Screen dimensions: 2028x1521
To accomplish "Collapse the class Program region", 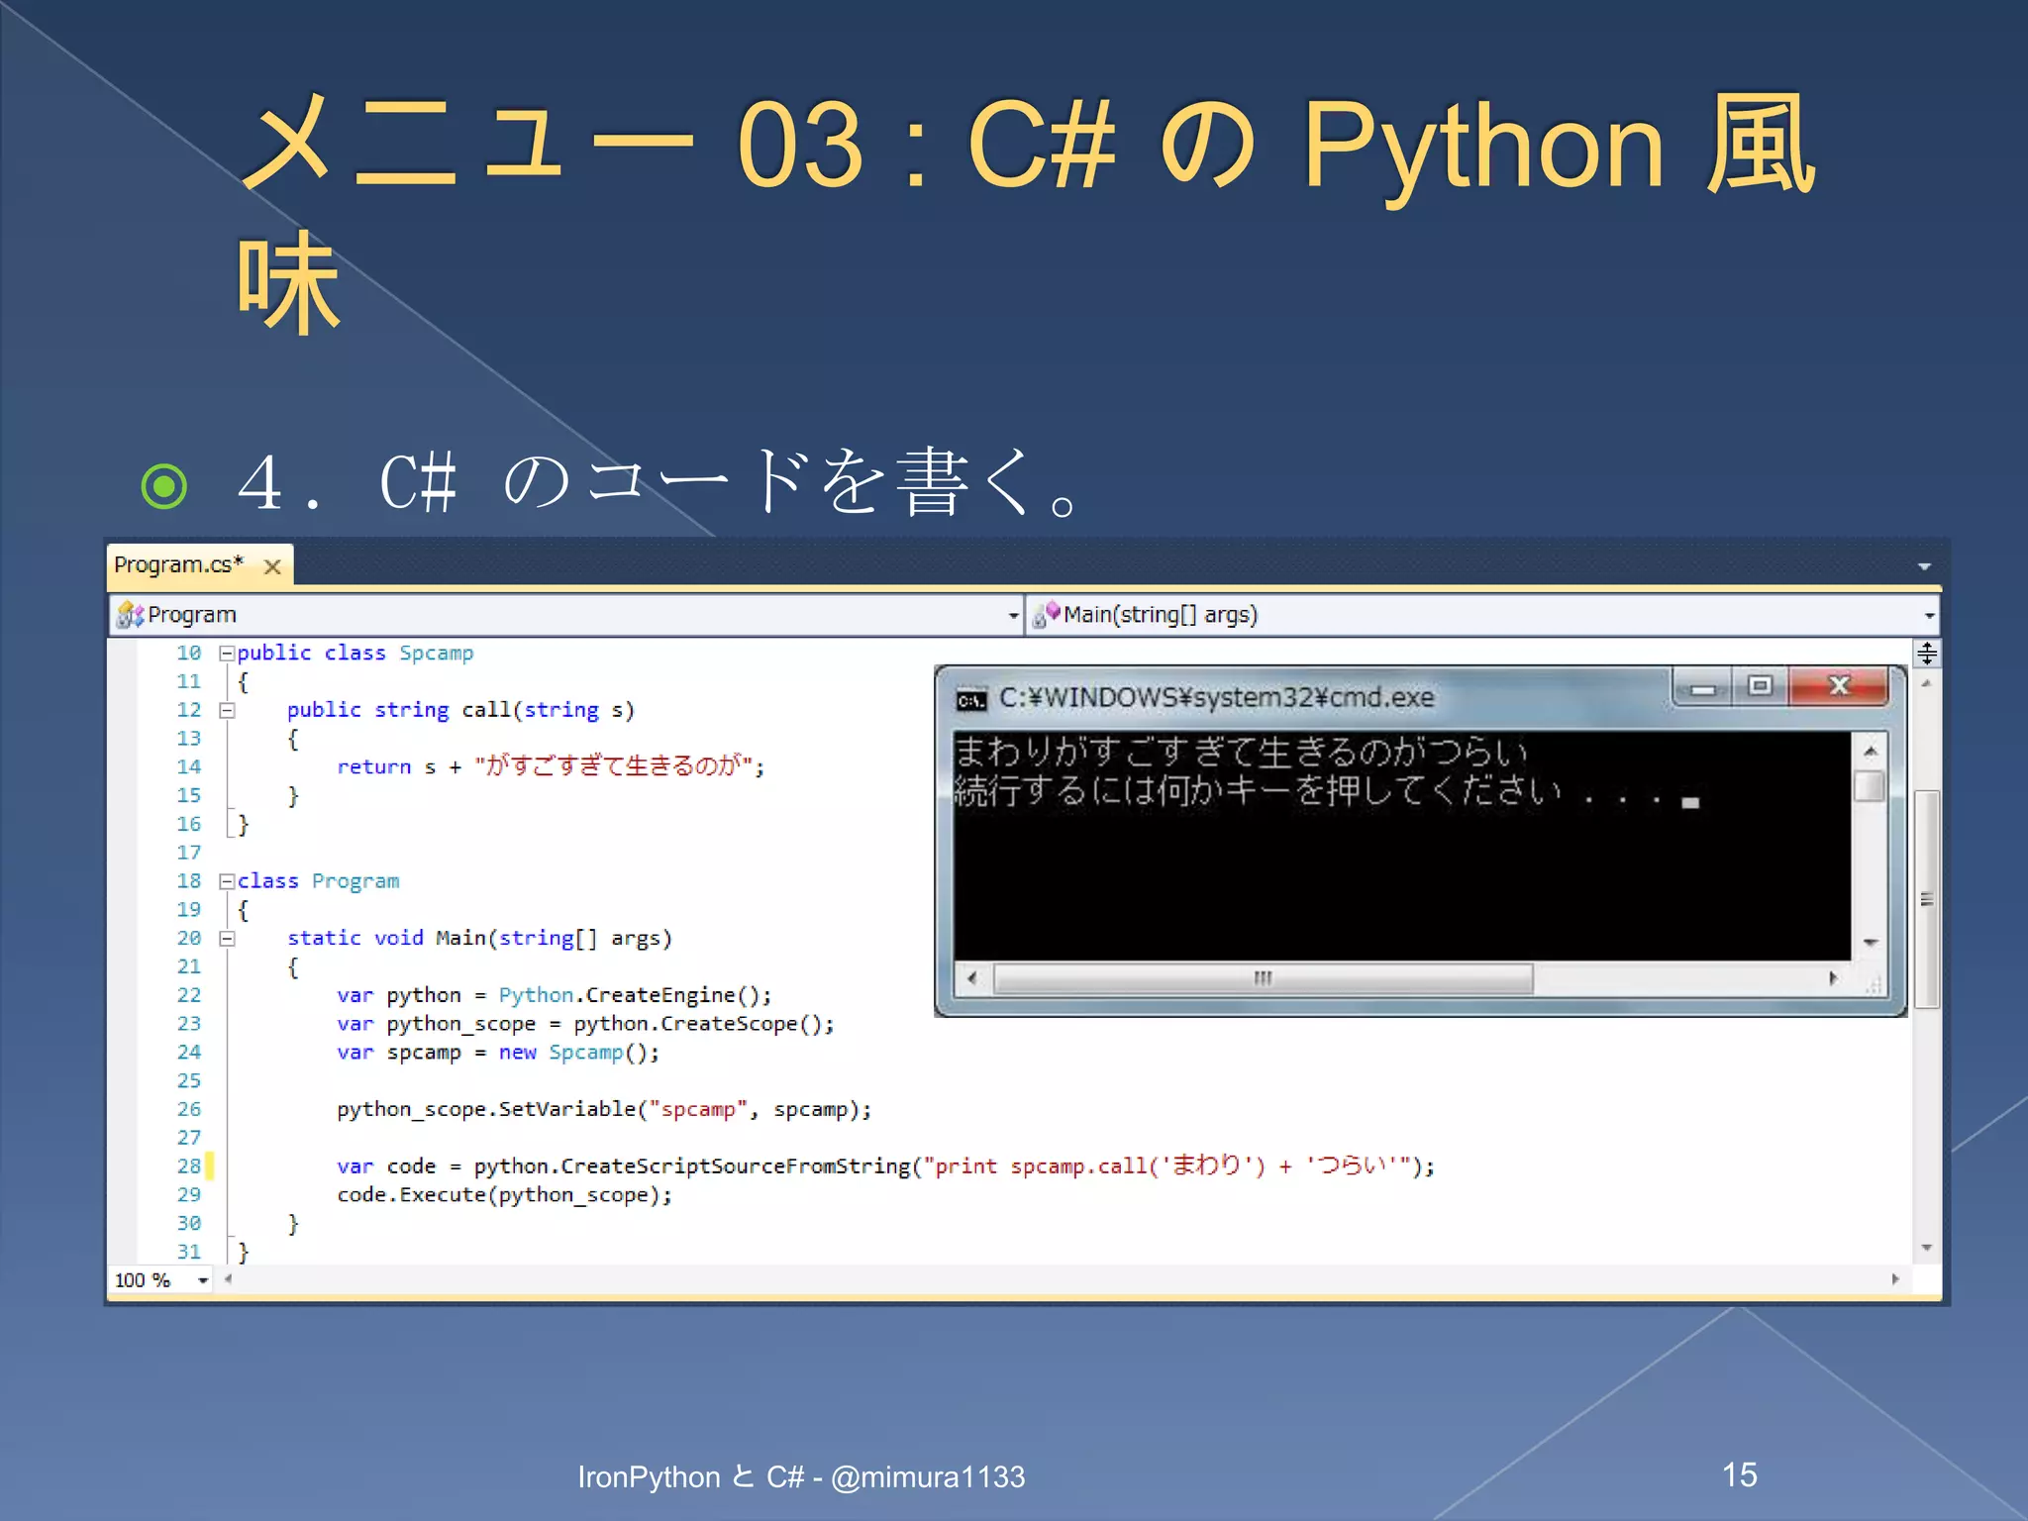I will click(226, 881).
